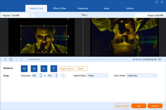Focus crop height field 342
This screenshot has height=110, width=166.
(x=51, y=76)
